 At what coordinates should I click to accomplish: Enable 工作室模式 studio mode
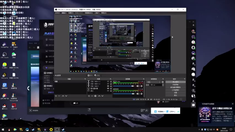[x=175, y=90]
